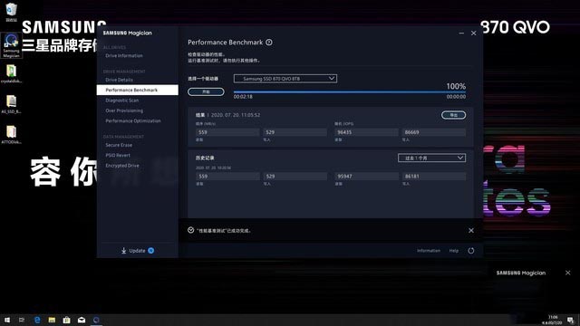Image resolution: width=580 pixels, height=326 pixels.
Task: Select Samsung Magician desktop shortcut
Action: 11,46
